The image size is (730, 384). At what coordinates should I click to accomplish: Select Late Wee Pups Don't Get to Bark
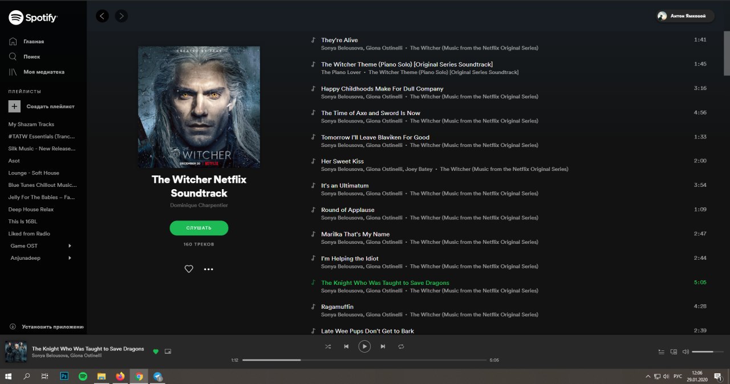[367, 331]
